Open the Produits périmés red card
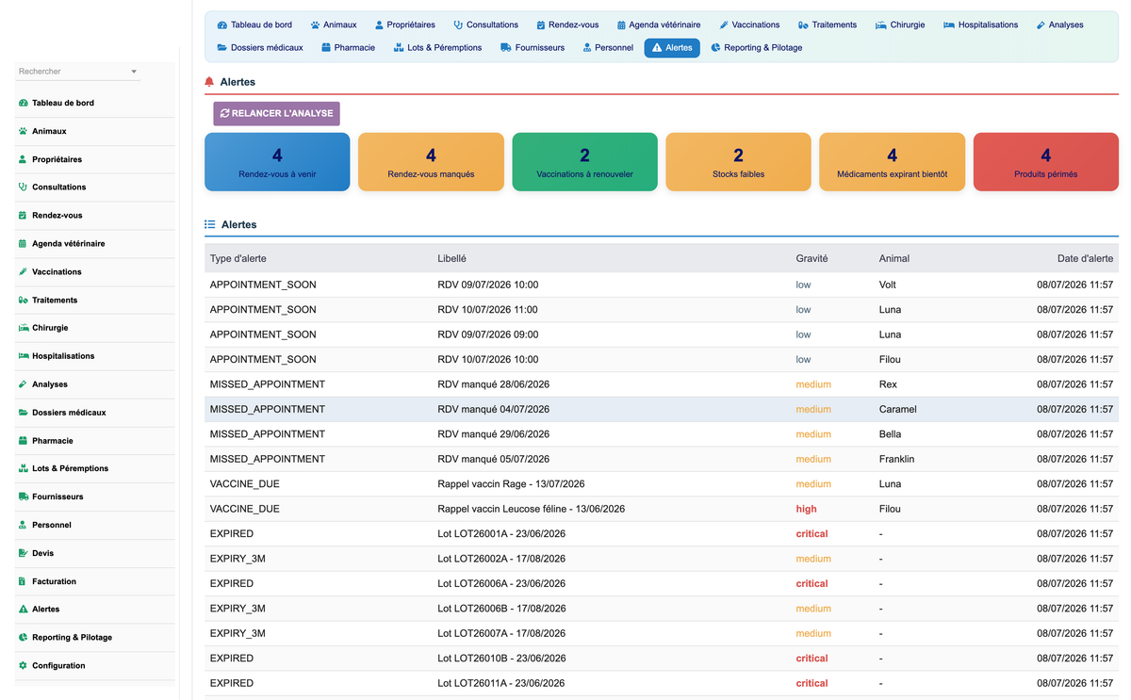The height and width of the screenshot is (700, 1131). pos(1046,162)
